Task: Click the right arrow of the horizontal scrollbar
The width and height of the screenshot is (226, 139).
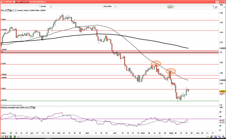Action: click(208, 137)
